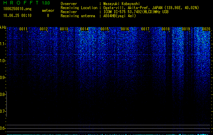Click the meteor count value 0
Viewport: 213px width, 135px height.
[48, 16]
